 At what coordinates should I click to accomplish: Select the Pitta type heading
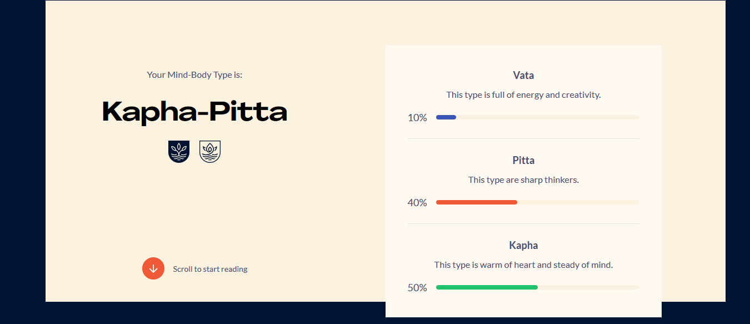pyautogui.click(x=523, y=161)
